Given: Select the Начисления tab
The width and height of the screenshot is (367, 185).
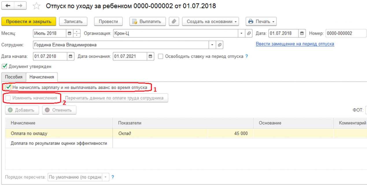Looking at the screenshot, I should point(42,77).
